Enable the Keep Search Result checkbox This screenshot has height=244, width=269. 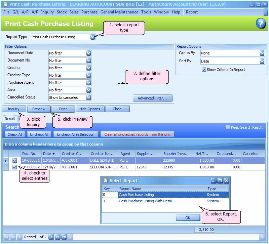(x=228, y=127)
